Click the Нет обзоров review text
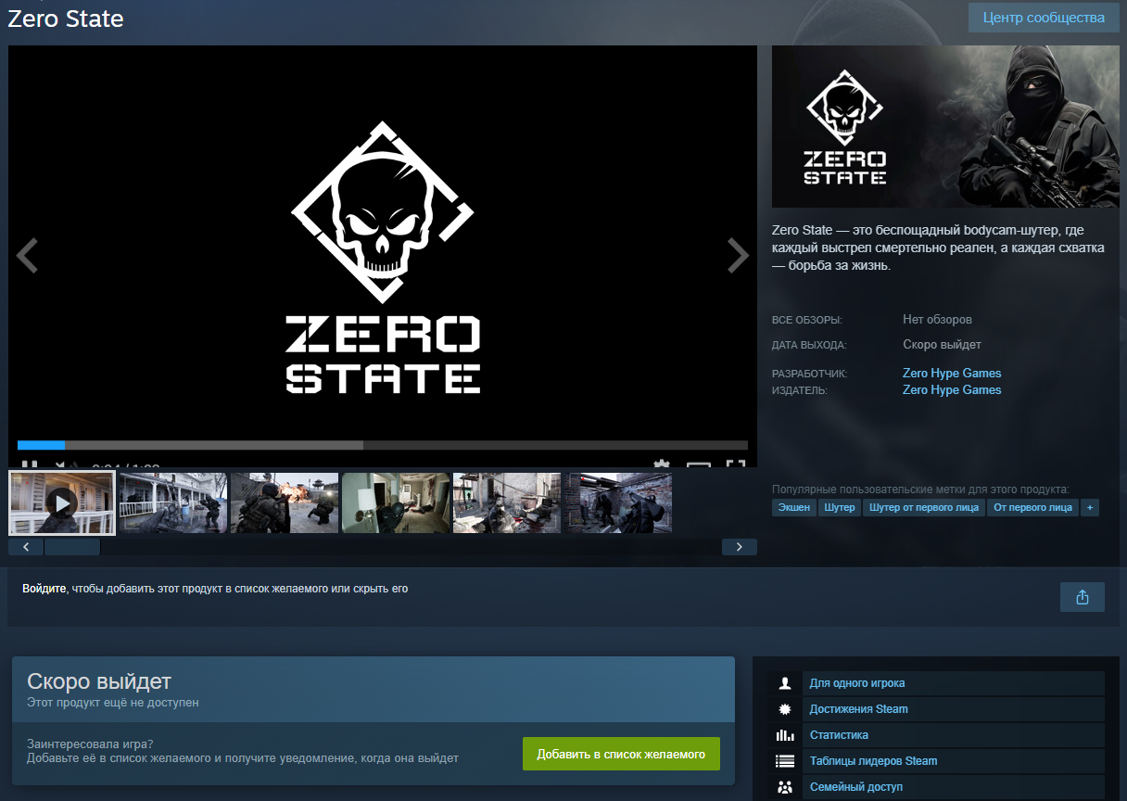The width and height of the screenshot is (1127, 801). (x=937, y=320)
